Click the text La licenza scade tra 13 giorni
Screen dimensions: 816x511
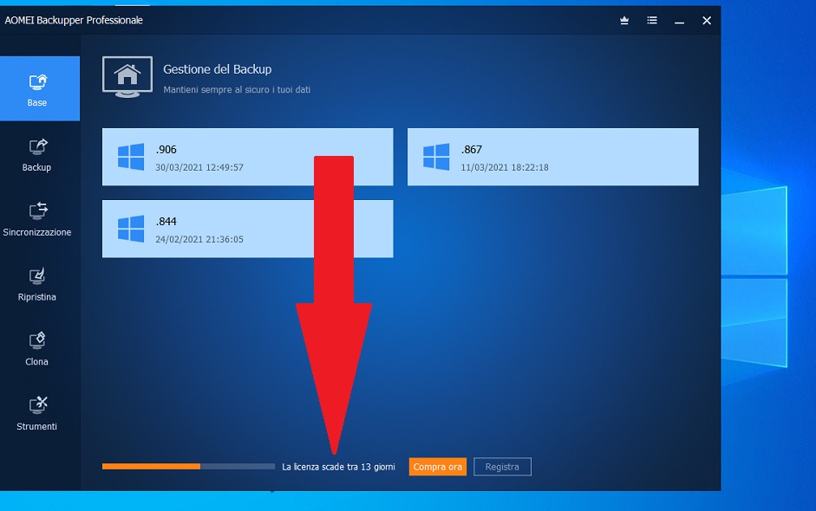pos(338,467)
